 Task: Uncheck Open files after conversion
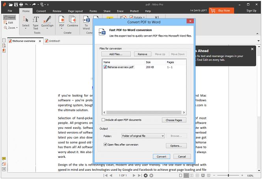tap(104, 144)
